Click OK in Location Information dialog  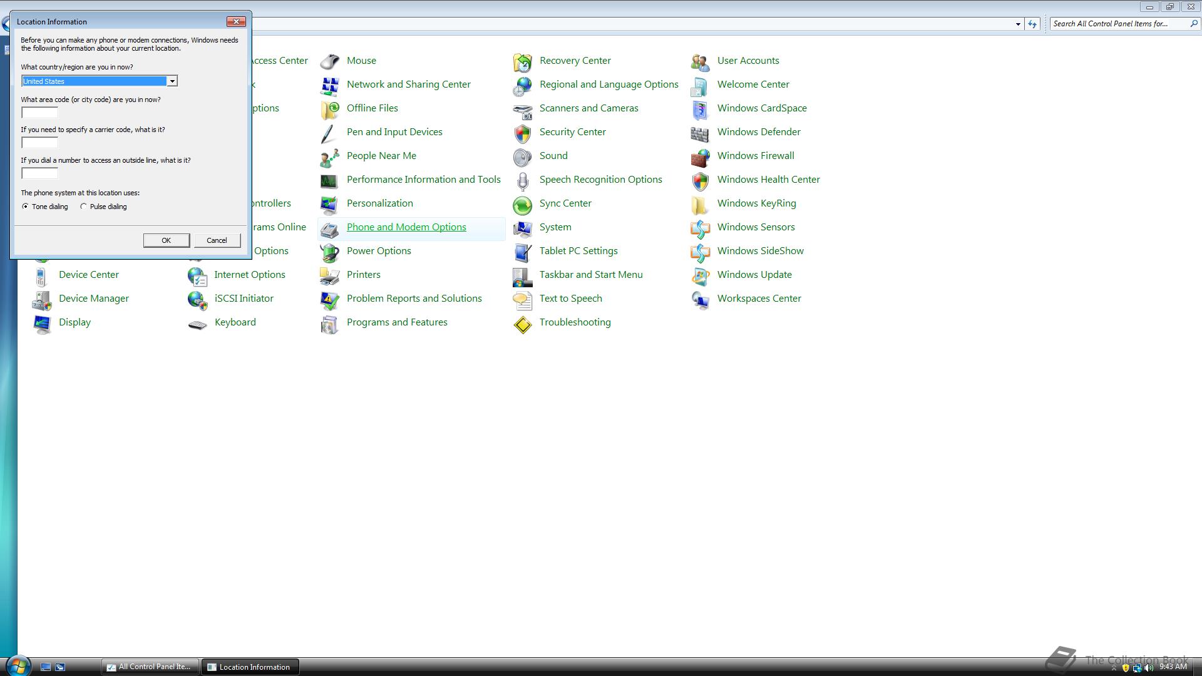pyautogui.click(x=166, y=240)
